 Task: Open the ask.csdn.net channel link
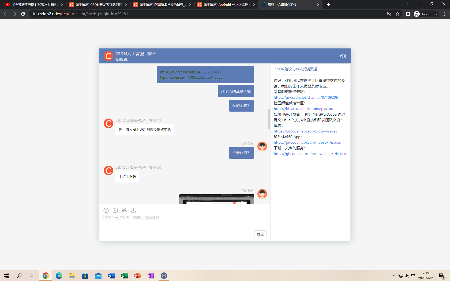[x=306, y=98]
